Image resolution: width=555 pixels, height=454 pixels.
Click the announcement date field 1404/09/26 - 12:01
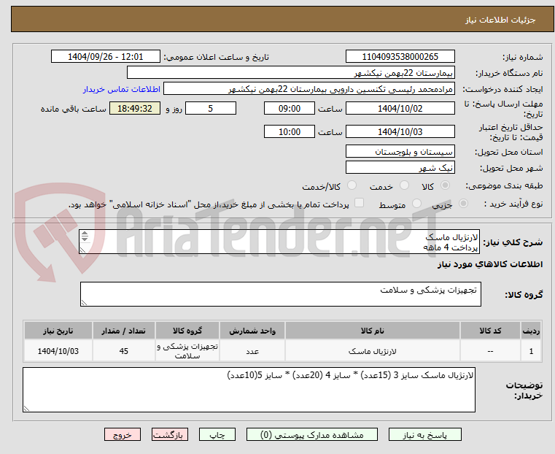point(106,57)
